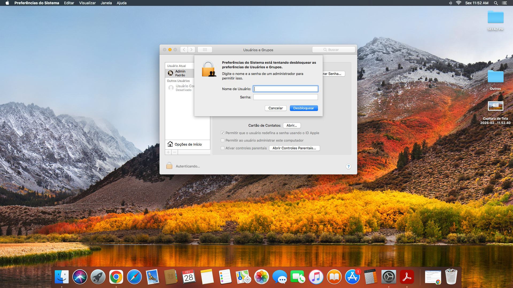Open the notification center list icon
This screenshot has height=288, width=513.
click(504, 3)
